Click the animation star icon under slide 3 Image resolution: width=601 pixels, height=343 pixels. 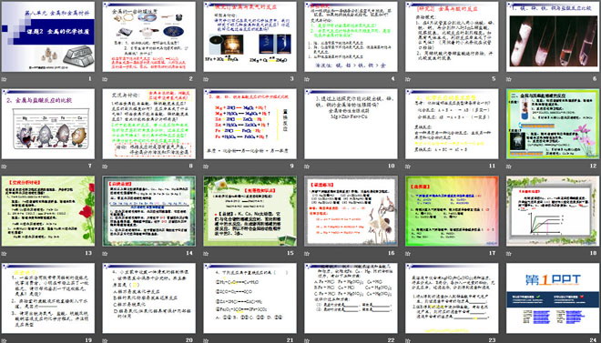[206, 79]
